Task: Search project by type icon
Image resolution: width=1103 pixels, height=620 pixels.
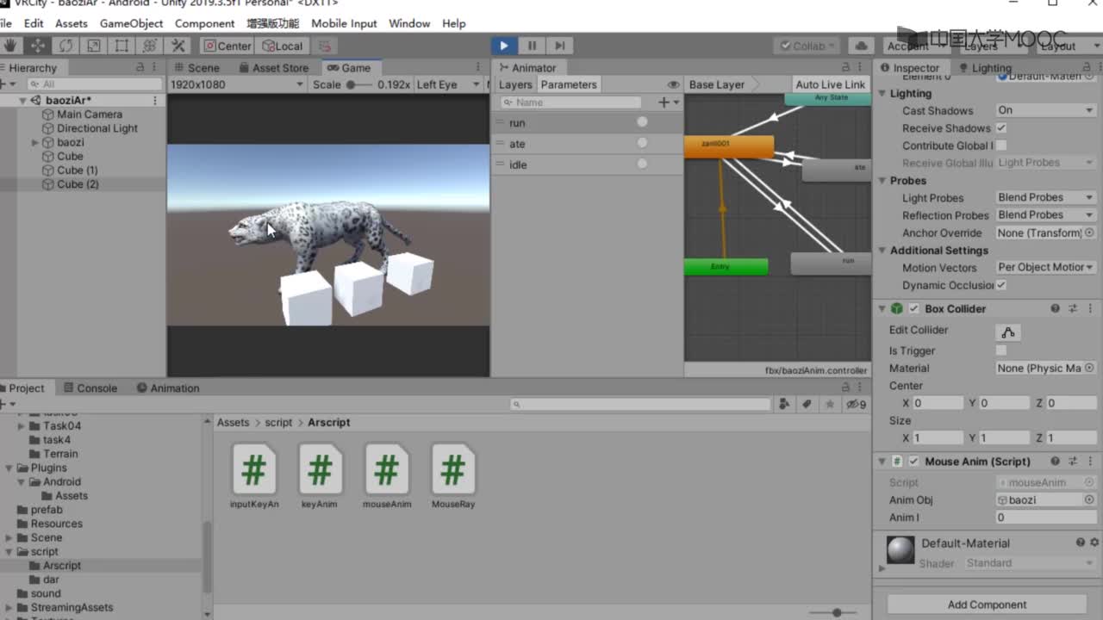Action: coord(784,404)
